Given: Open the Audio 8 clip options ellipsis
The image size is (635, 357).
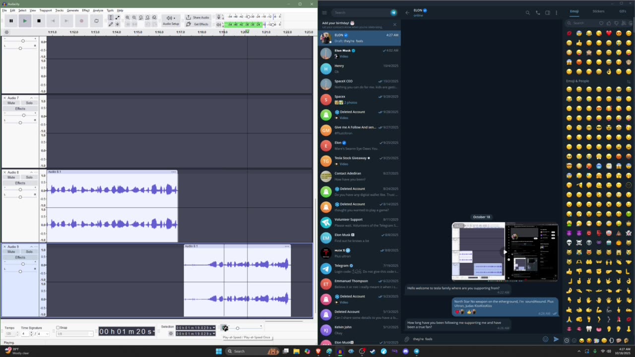Looking at the screenshot, I should coord(174,172).
